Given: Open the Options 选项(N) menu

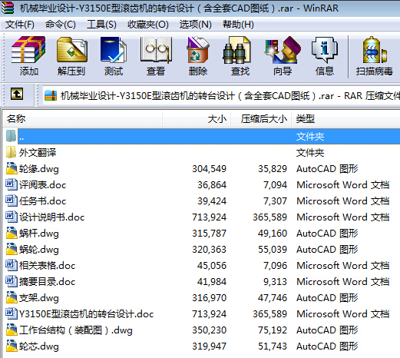Looking at the screenshot, I should [x=196, y=25].
